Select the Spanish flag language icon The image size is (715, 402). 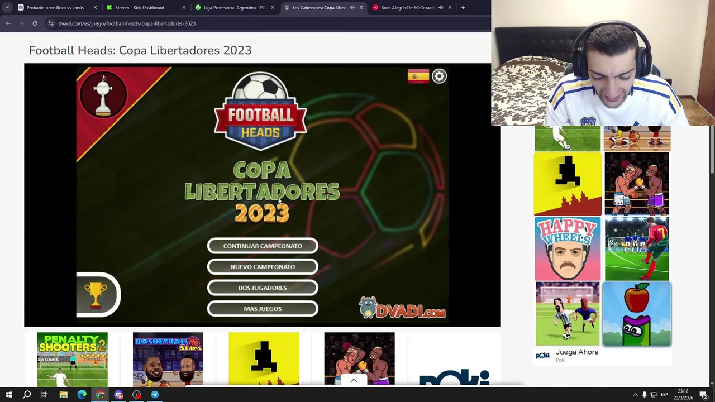pos(418,76)
